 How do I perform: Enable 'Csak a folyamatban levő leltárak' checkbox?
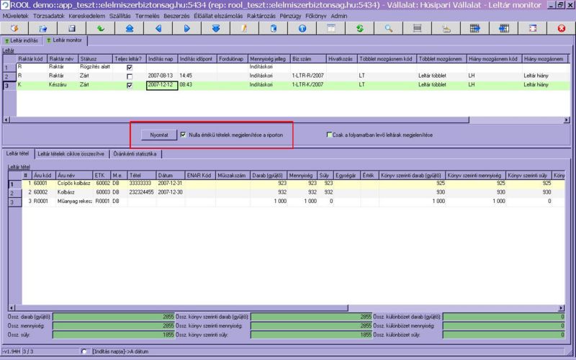329,135
